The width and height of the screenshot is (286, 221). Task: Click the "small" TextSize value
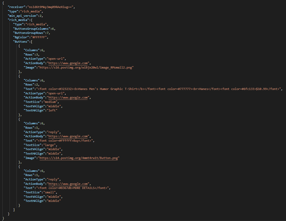[x=49, y=193]
